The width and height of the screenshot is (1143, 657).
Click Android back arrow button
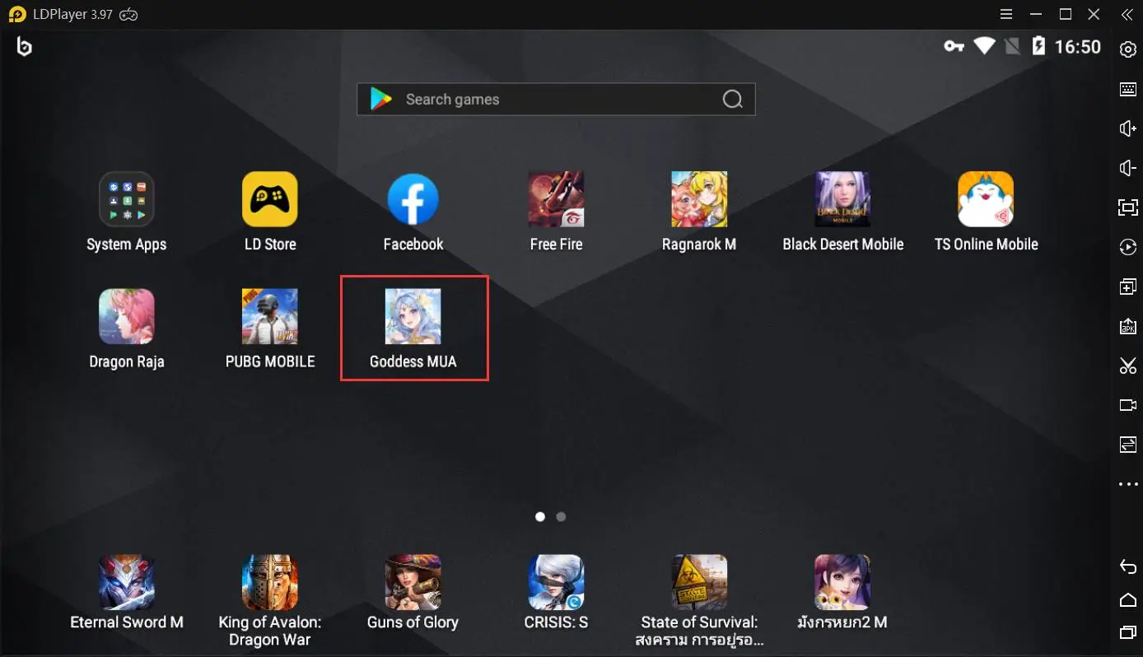[x=1128, y=566]
